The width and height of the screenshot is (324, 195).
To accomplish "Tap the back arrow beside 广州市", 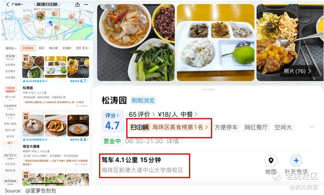I will [7, 4].
